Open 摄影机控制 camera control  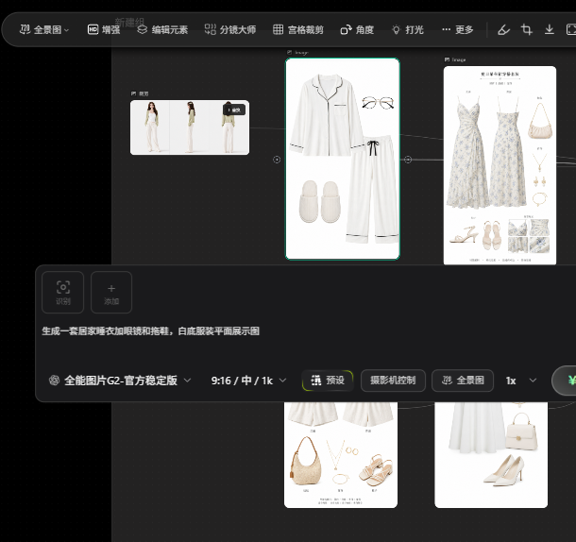(393, 381)
